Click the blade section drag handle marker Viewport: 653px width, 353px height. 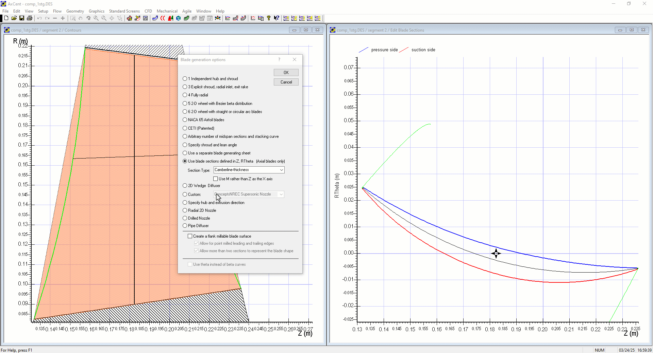(x=496, y=254)
